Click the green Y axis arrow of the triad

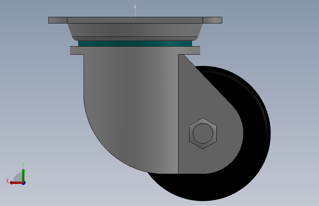click(x=24, y=175)
